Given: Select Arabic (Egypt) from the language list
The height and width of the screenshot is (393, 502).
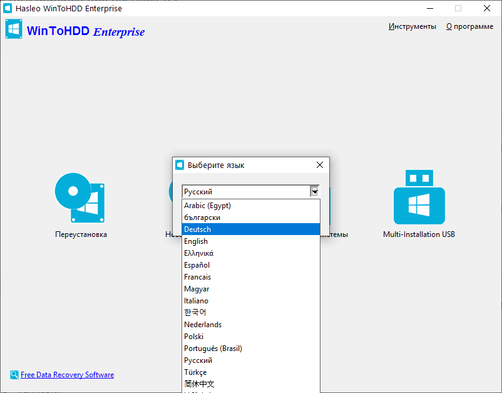Looking at the screenshot, I should [x=251, y=206].
